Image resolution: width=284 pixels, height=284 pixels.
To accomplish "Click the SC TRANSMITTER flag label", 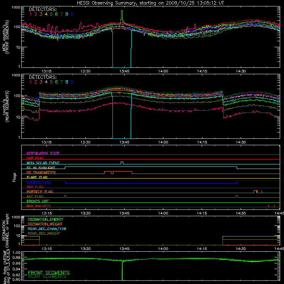I will 41,173.
